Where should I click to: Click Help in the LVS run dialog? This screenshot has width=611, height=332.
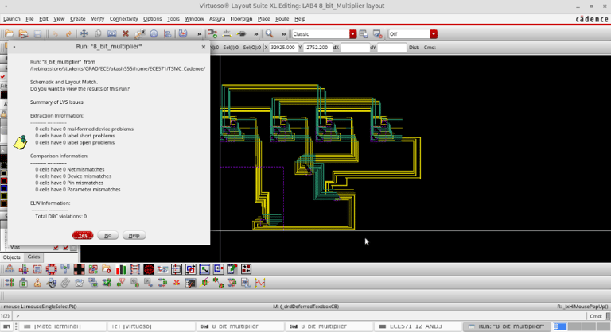coord(134,235)
